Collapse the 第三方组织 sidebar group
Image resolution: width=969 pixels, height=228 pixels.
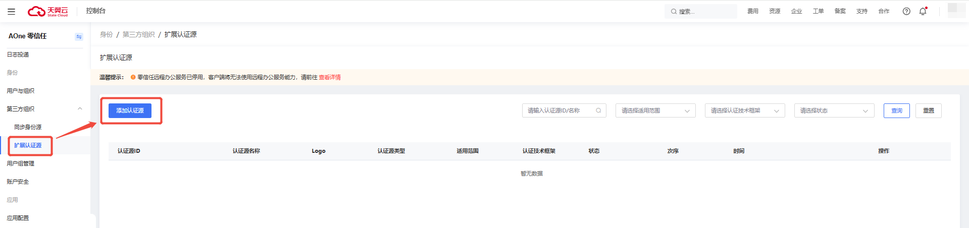point(80,109)
